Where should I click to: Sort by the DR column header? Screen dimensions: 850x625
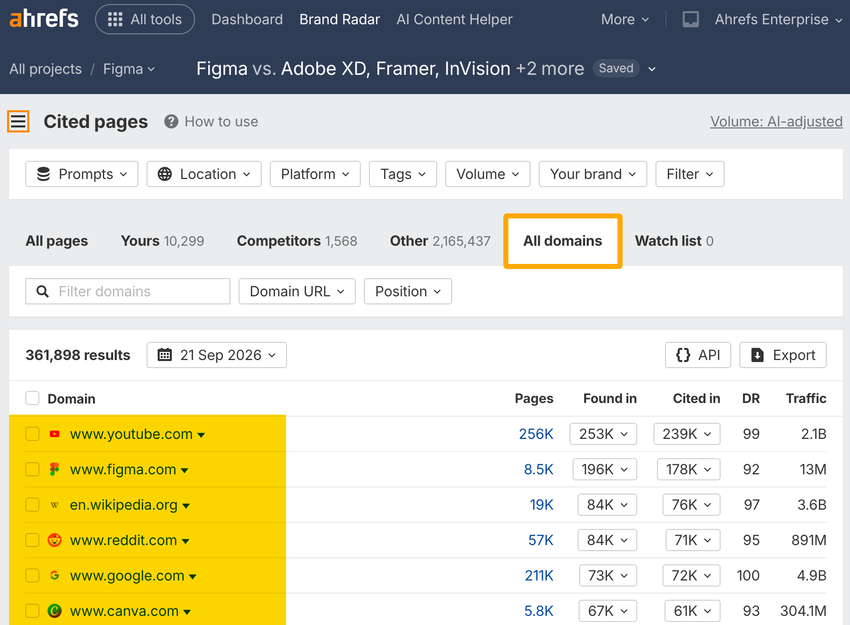(x=751, y=398)
